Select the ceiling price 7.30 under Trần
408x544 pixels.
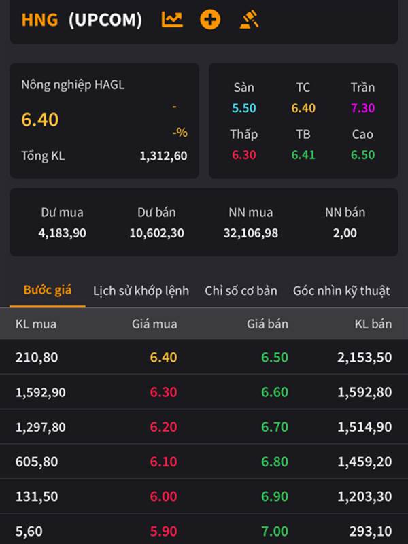pyautogui.click(x=362, y=108)
